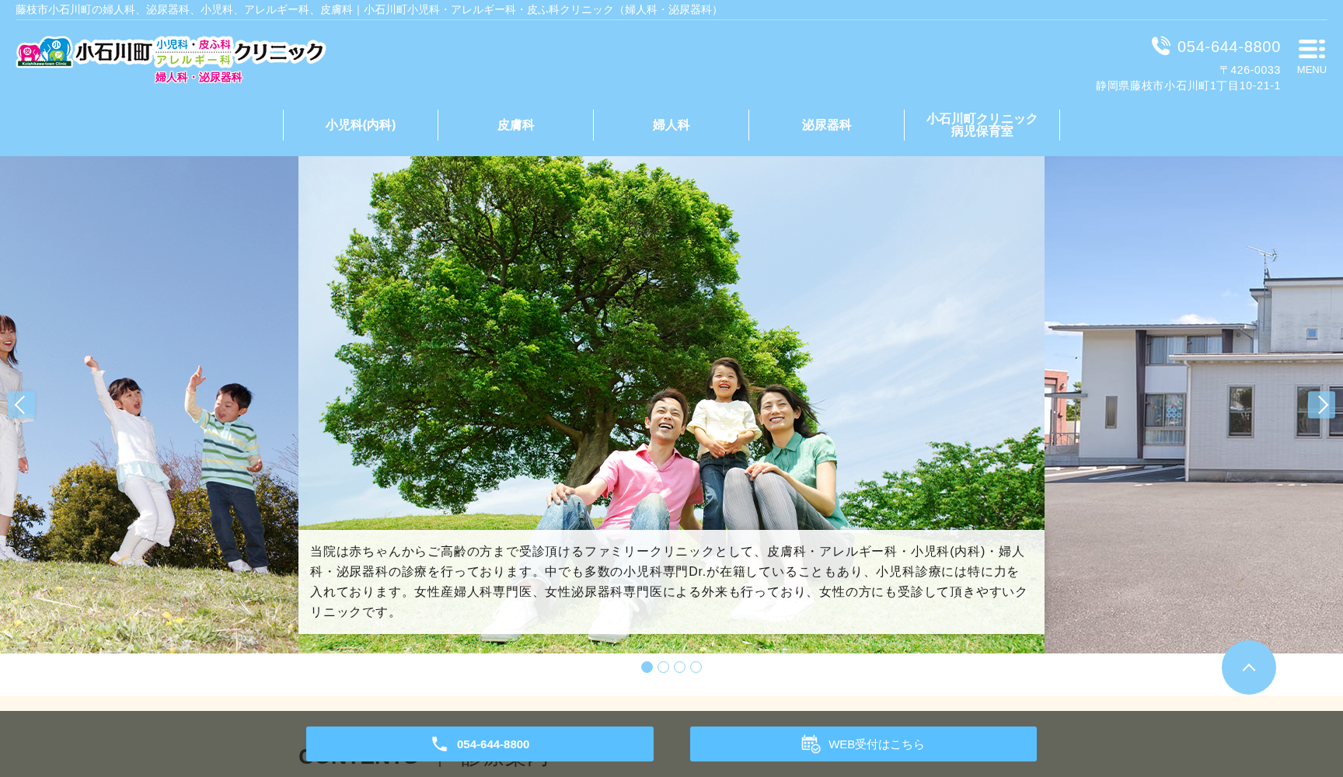Screen dimensions: 1343x777
Task: Open the 小児科(内科) menu item
Action: pos(361,125)
